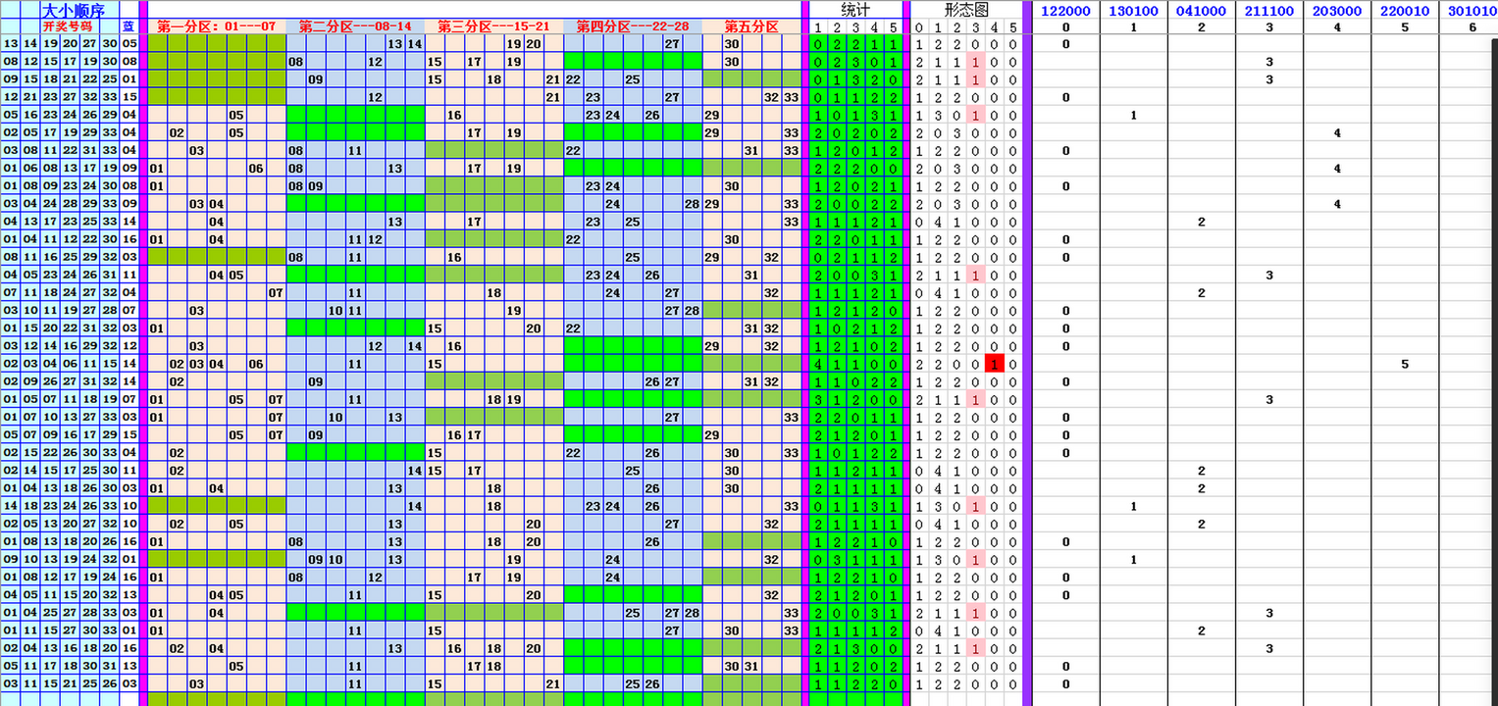Viewport: 1498px width, 706px height.
Task: Click the 2 in 041000 column, row 01 11 15 27 30 33
Action: tap(1201, 630)
